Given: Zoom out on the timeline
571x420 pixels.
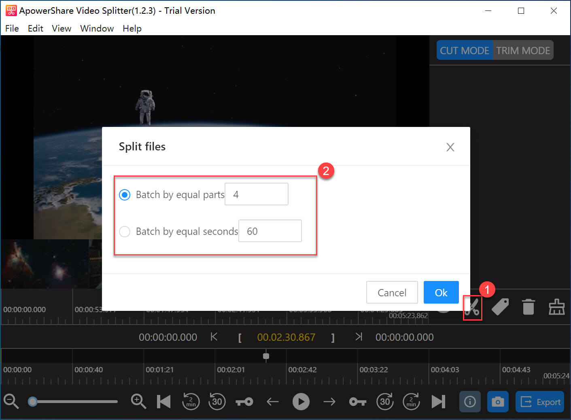Looking at the screenshot, I should tap(11, 401).
